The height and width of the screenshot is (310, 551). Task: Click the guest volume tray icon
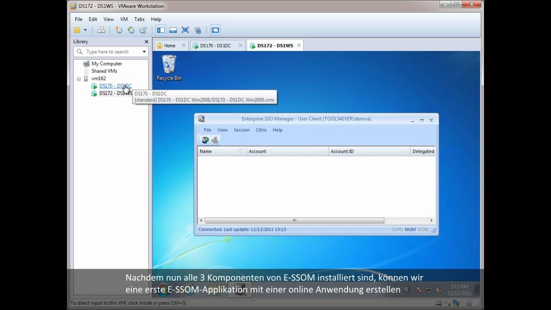click(439, 290)
